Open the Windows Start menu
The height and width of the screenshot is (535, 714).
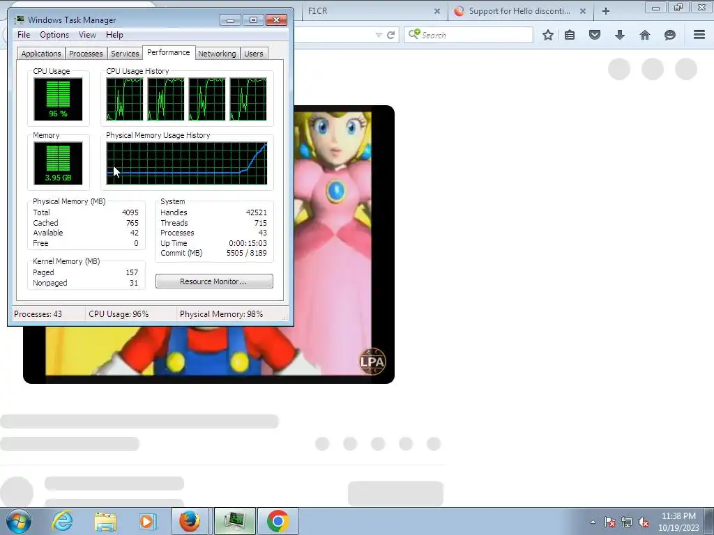tap(19, 521)
